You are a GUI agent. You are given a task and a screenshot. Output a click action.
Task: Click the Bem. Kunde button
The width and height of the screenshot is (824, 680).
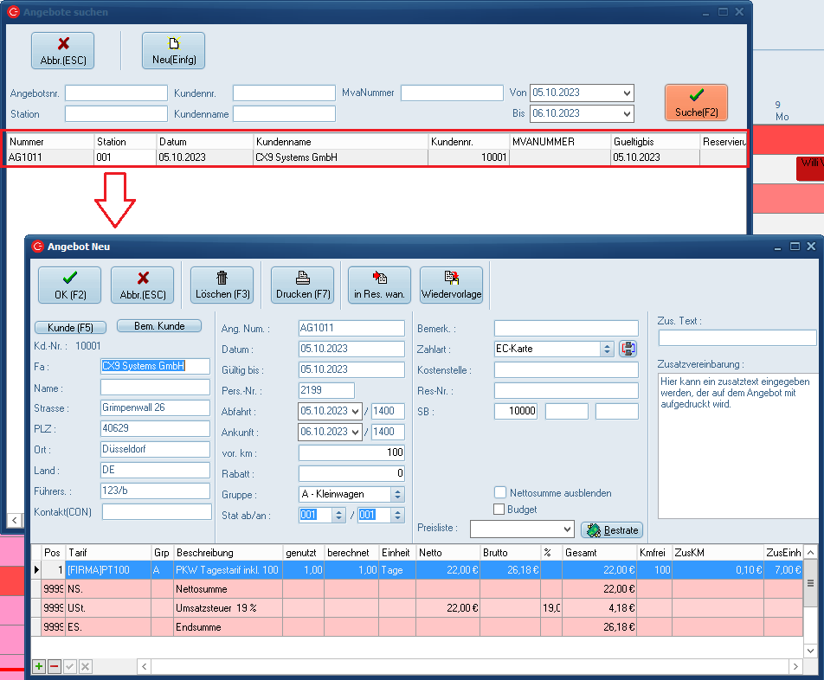[158, 326]
